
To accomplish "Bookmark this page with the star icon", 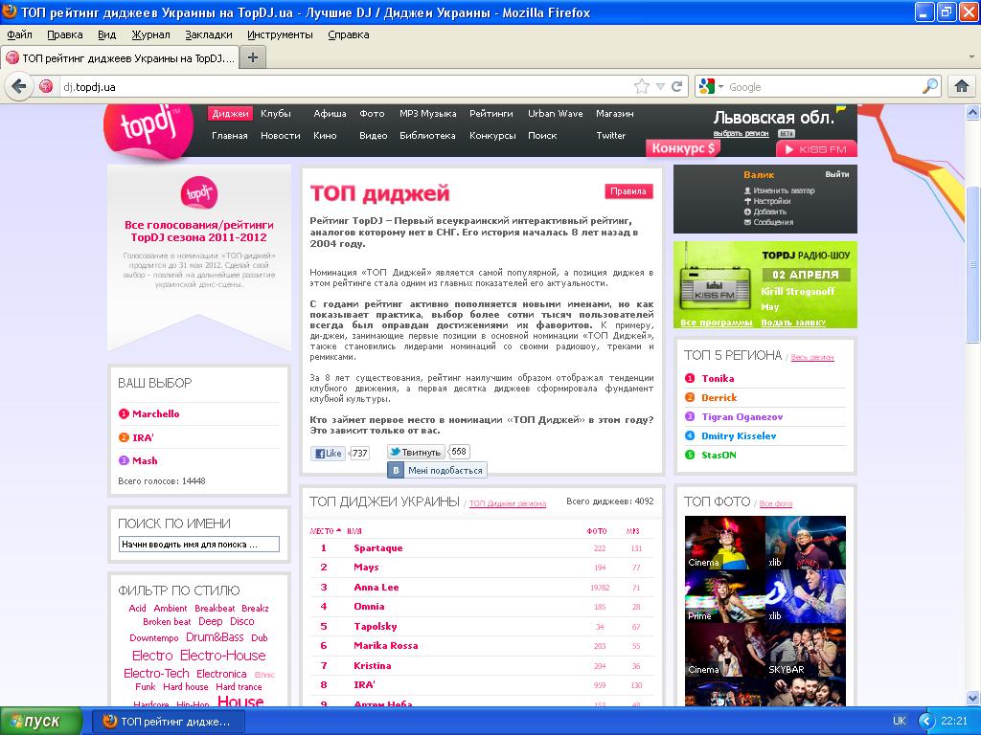I will click(641, 87).
